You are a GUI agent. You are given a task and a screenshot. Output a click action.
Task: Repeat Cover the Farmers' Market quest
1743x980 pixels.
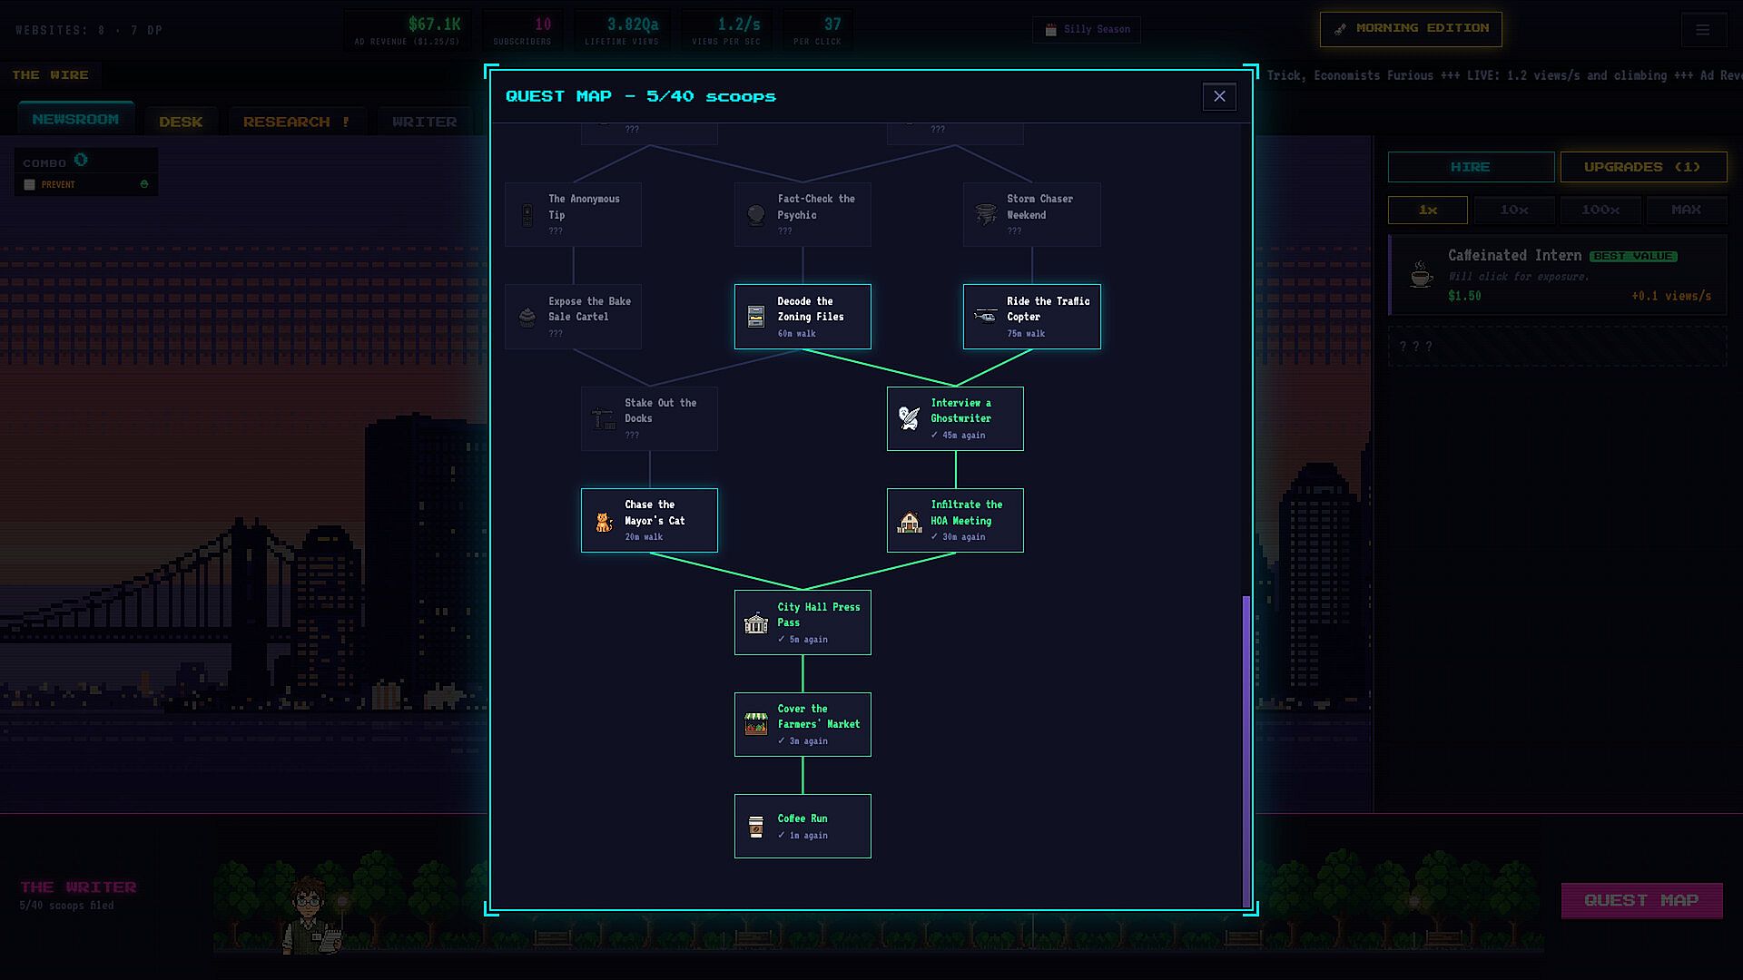(x=803, y=724)
